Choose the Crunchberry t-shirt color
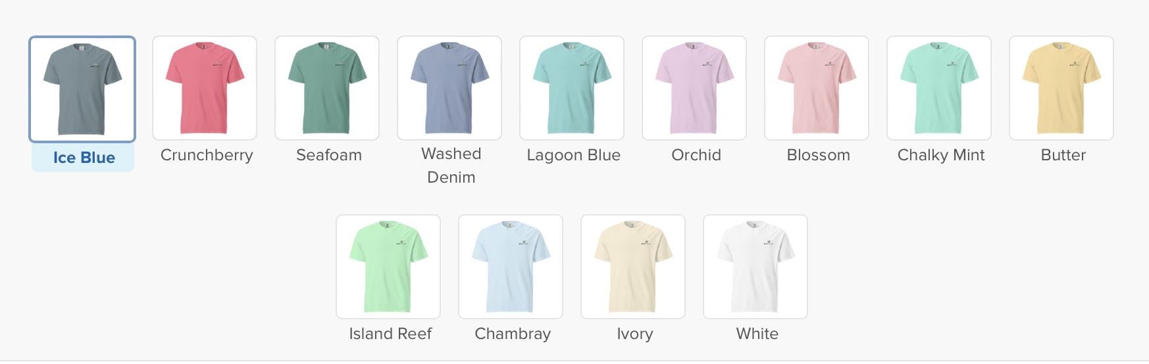Viewport: 1149px width, 364px height. [x=205, y=88]
